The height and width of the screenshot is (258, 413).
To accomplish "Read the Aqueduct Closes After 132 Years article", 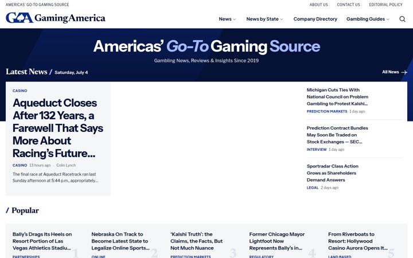I will (x=58, y=128).
